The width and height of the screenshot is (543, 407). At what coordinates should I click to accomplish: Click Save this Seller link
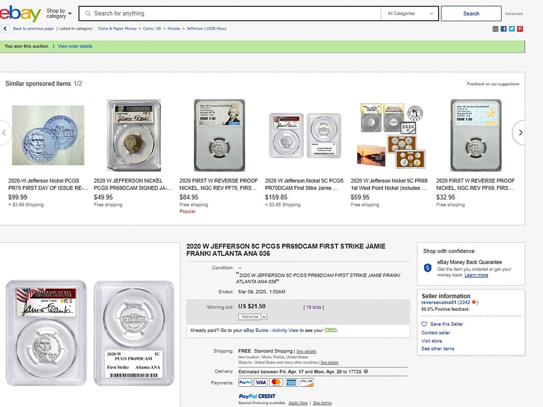pyautogui.click(x=446, y=324)
